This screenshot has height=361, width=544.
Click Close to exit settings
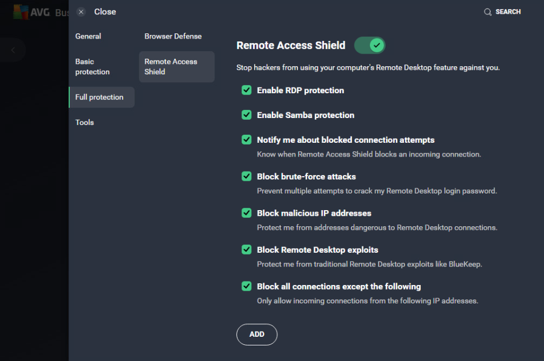[x=105, y=12]
